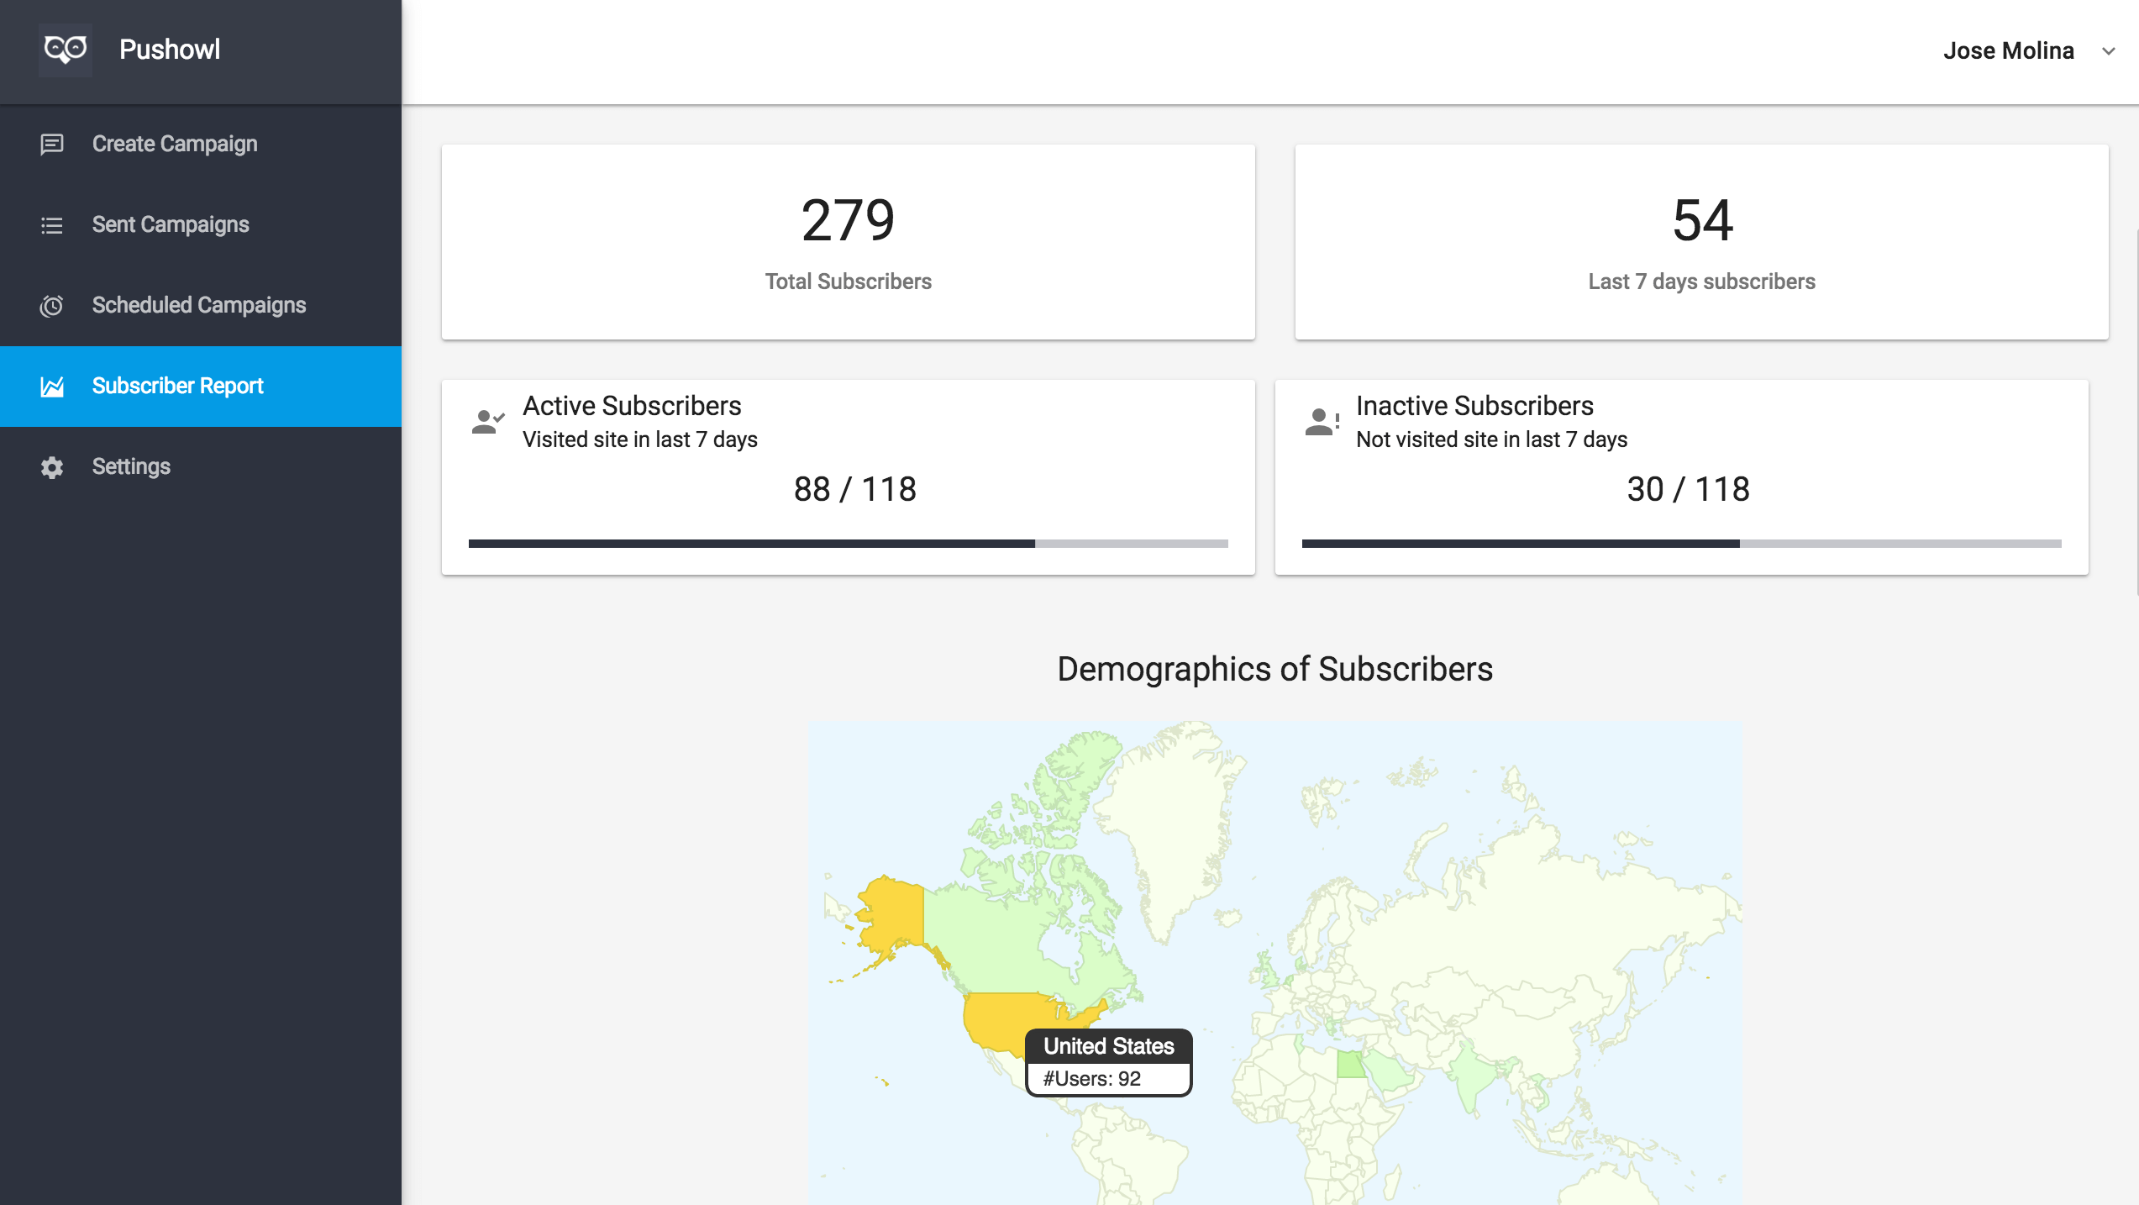The image size is (2139, 1205).
Task: Open Scheduled Campaigns in sidebar
Action: 199,306
